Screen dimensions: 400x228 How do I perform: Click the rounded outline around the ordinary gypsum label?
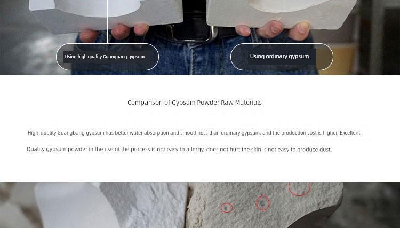(282, 57)
